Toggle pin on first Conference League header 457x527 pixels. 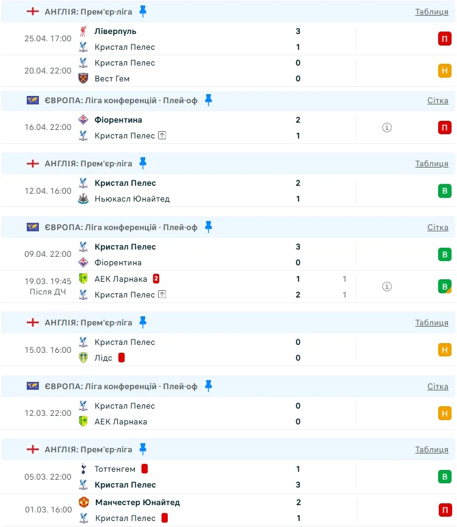click(208, 100)
